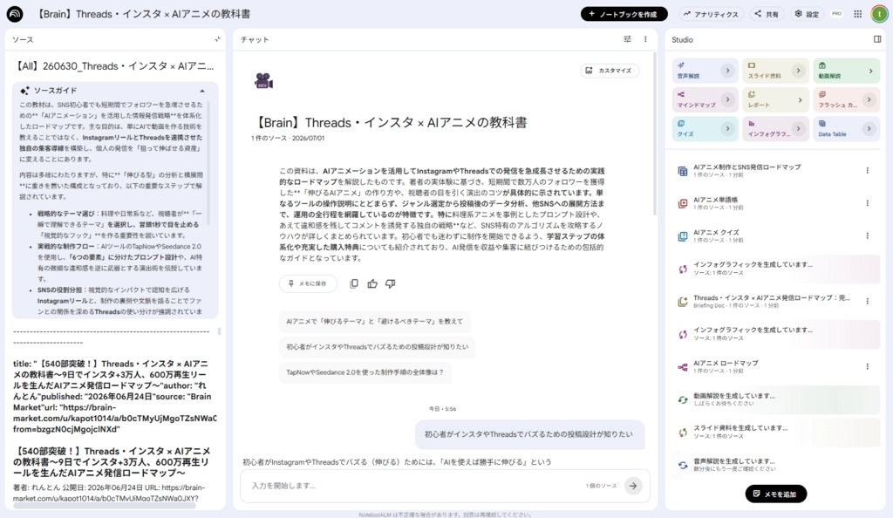Image resolution: width=893 pixels, height=518 pixels.
Task: Open more menu for Briefing Doc item
Action: click(x=868, y=301)
